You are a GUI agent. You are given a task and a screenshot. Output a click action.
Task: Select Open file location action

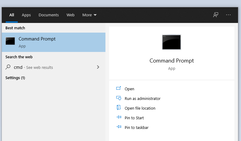pyautogui.click(x=140, y=108)
